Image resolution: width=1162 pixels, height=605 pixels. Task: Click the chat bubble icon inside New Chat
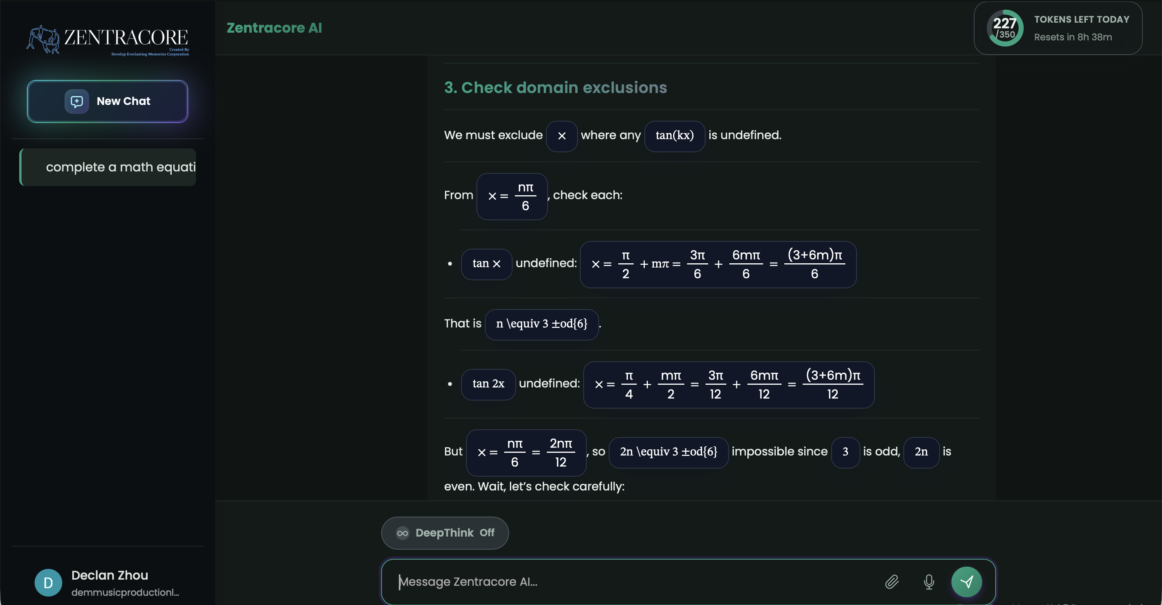[x=77, y=101]
